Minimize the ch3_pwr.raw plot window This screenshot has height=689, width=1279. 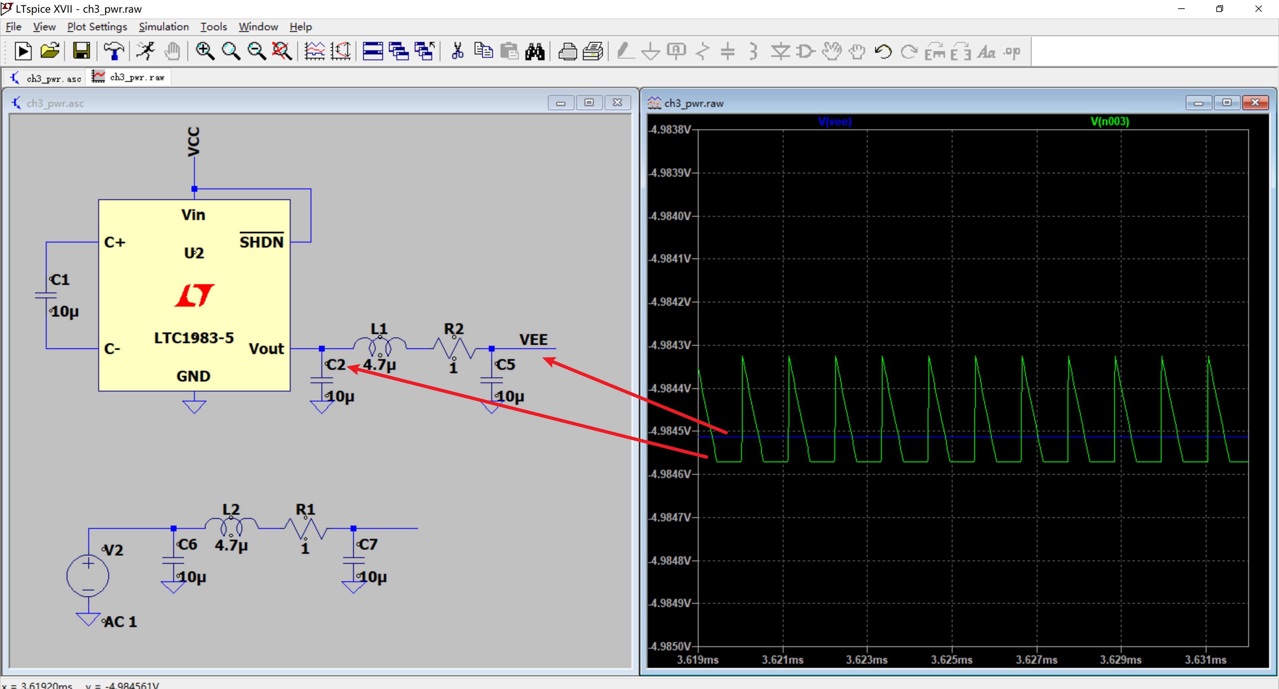click(1199, 103)
